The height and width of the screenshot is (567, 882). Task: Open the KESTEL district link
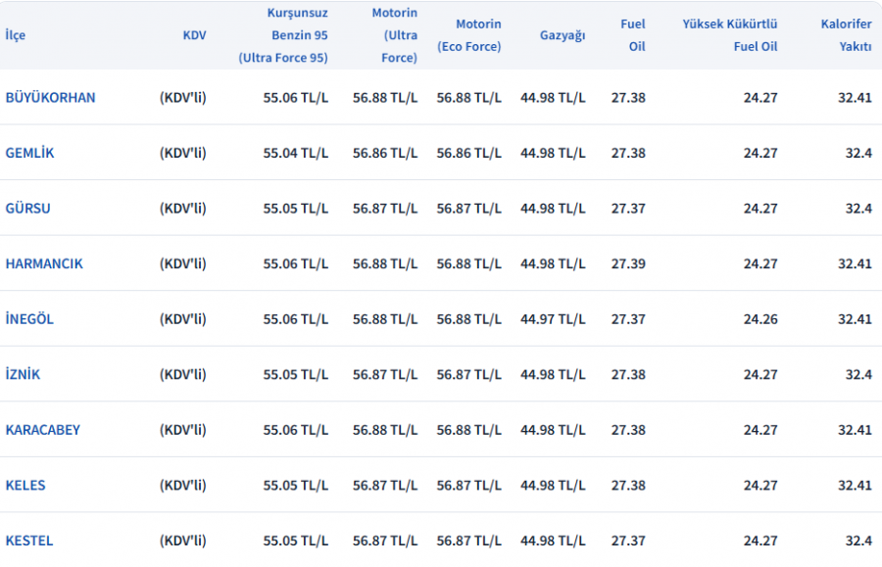click(x=29, y=541)
